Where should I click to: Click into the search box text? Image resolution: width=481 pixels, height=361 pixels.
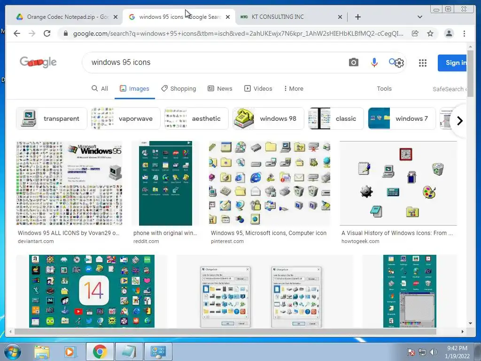click(121, 63)
